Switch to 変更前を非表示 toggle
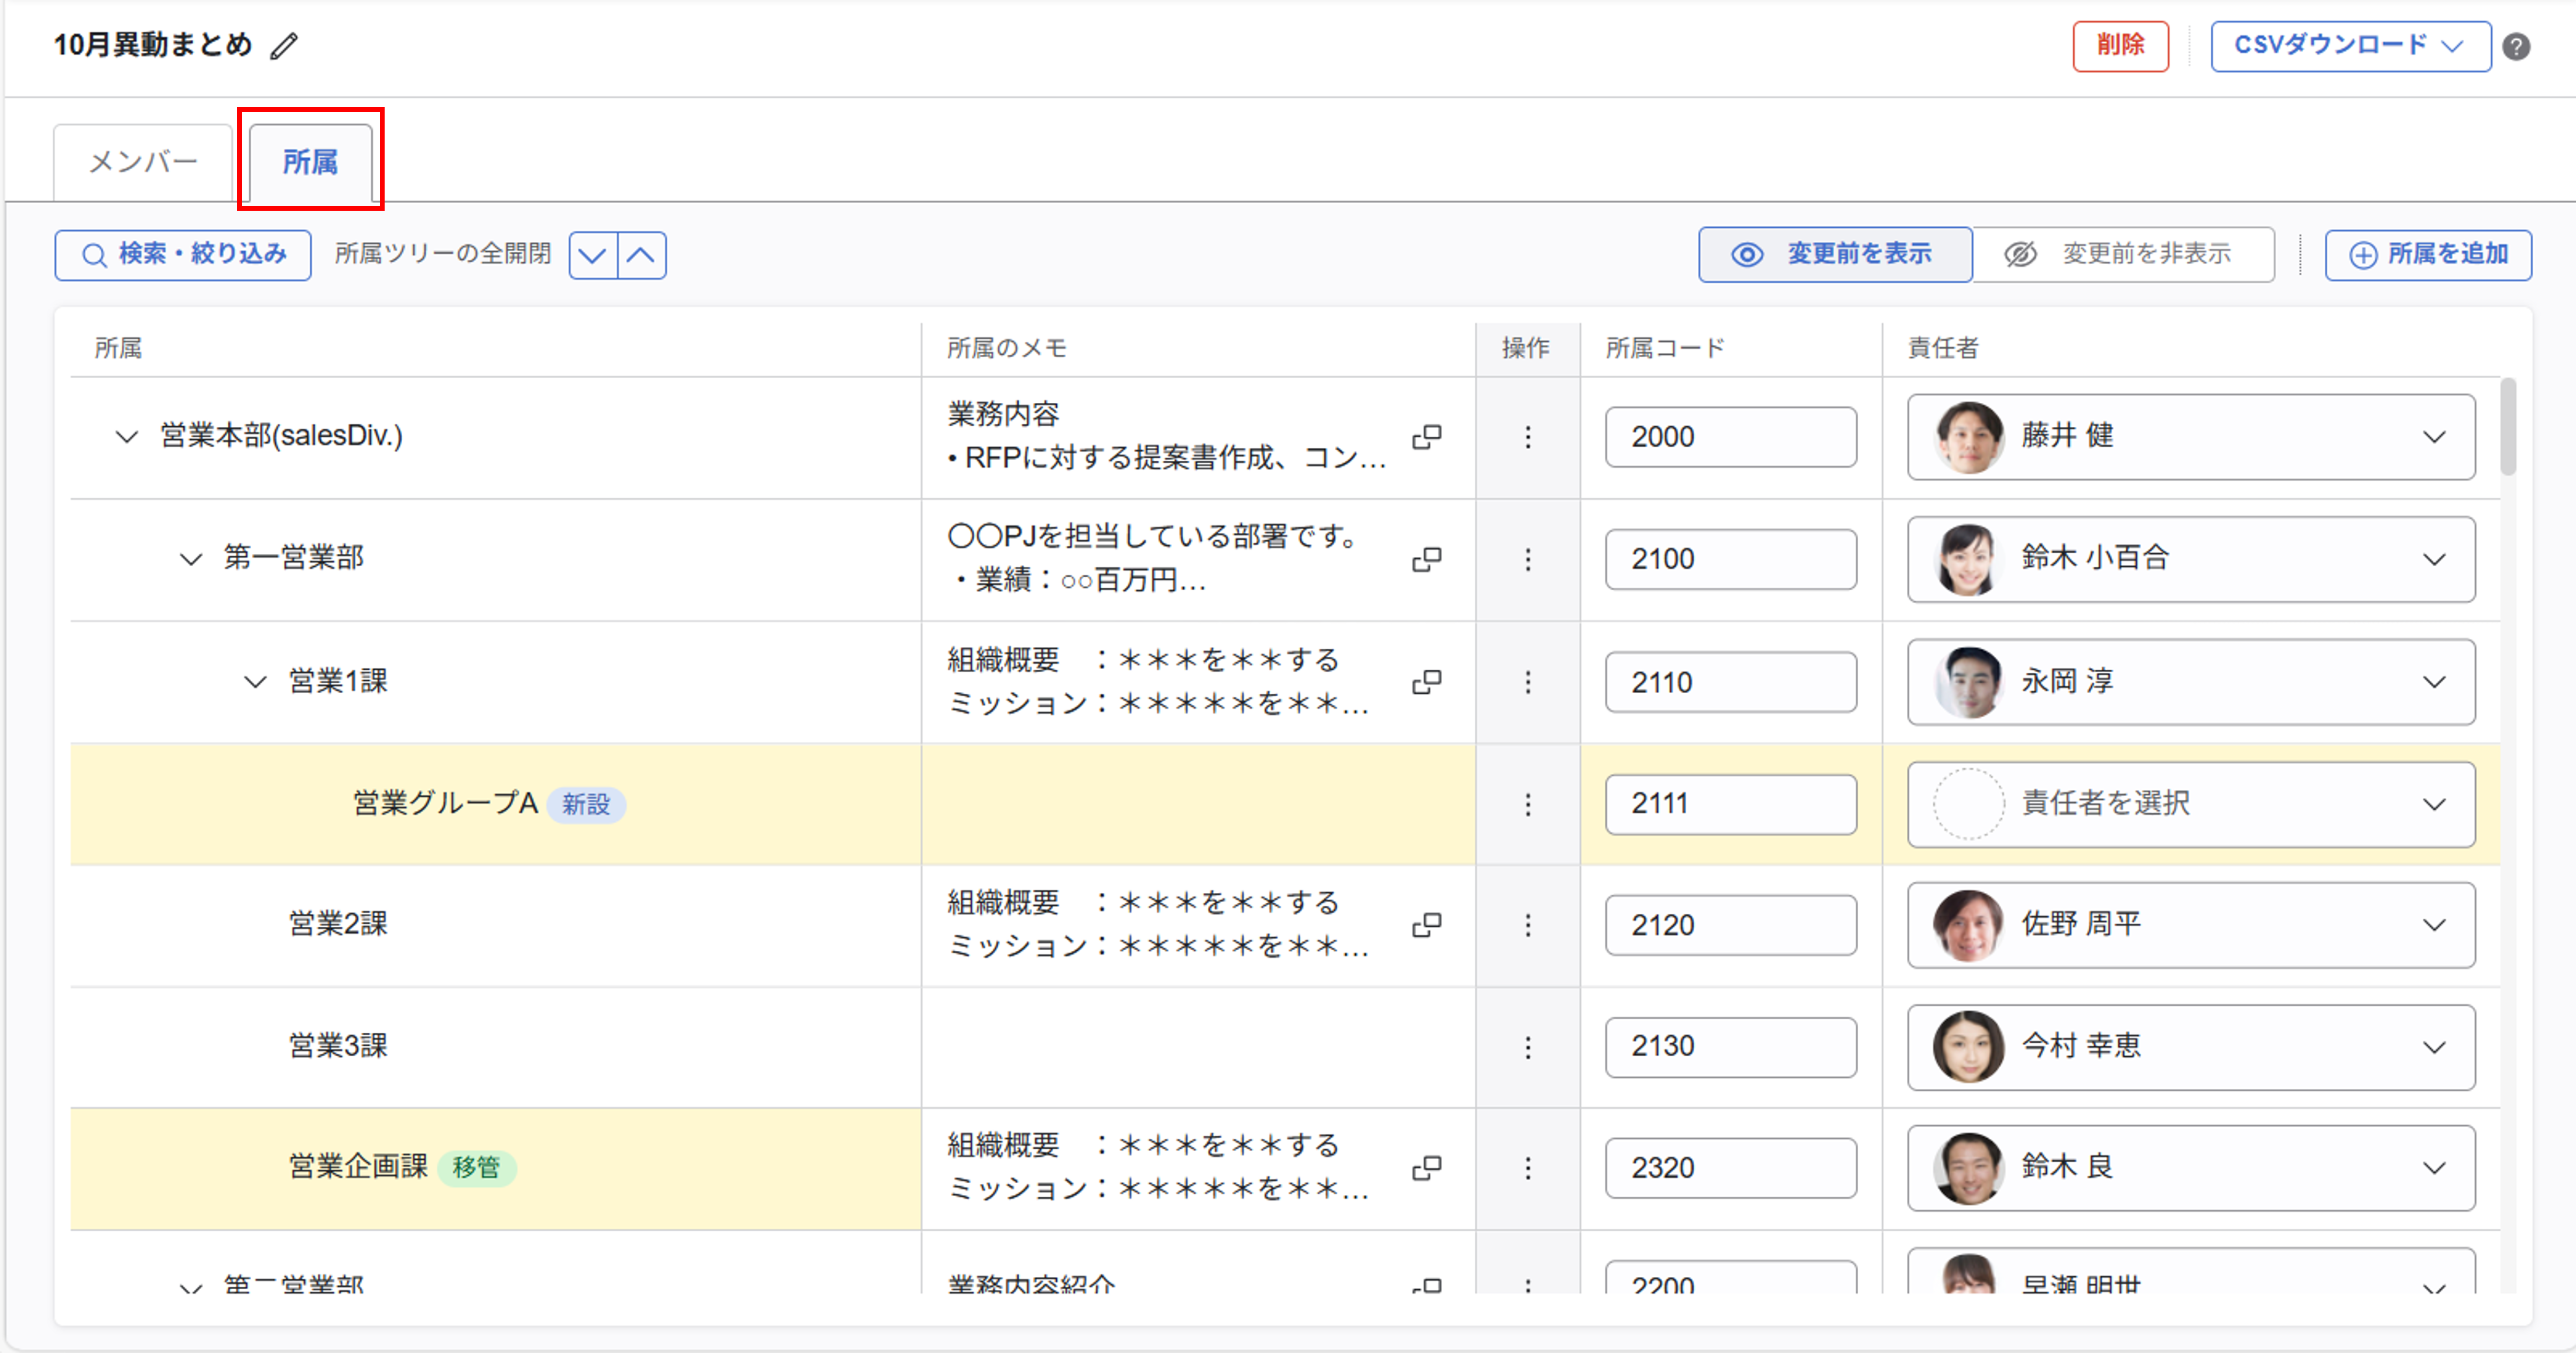This screenshot has height=1353, width=2576. (x=2122, y=255)
